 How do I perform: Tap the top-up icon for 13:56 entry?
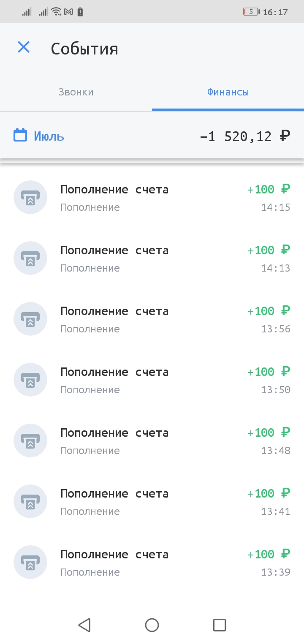30,319
